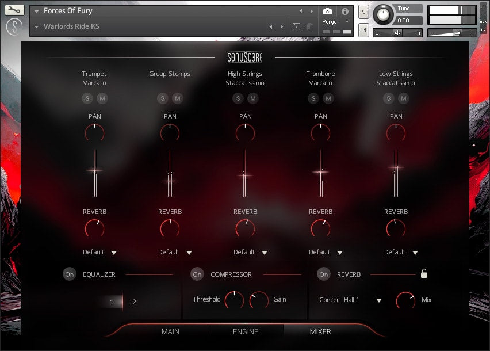Open the Concert Hall 1 reverb dropdown
The height and width of the screenshot is (351, 490).
[x=350, y=300]
